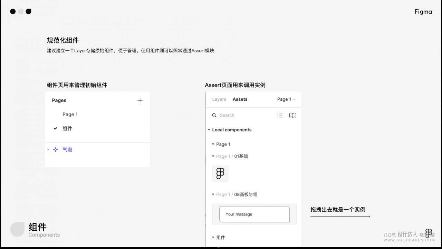Viewport: 442px width, 249px height.
Task: Select the 气泡 layer name
Action: [x=67, y=150]
